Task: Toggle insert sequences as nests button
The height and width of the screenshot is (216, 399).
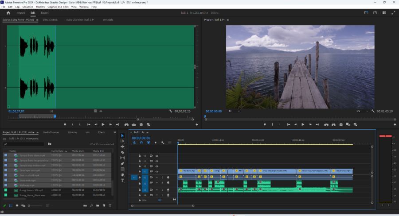Action: [x=134, y=143]
